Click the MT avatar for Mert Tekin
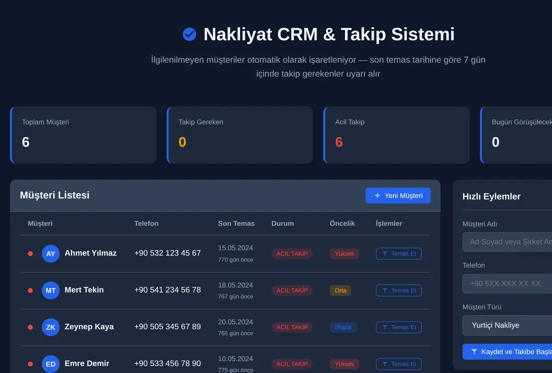552x373 pixels. coord(51,290)
